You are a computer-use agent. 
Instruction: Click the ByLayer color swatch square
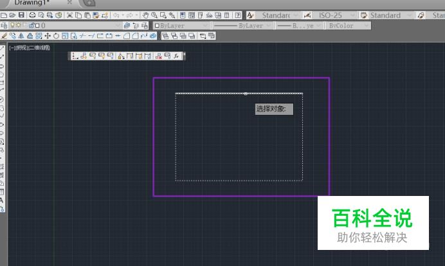coord(157,26)
